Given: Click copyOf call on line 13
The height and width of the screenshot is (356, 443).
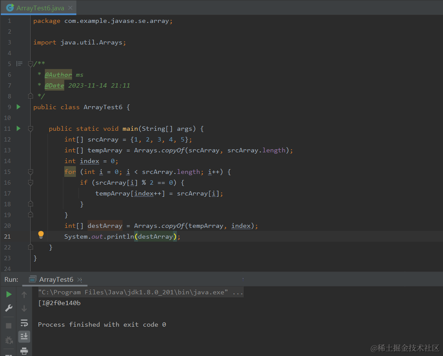Looking at the screenshot, I should coord(173,150).
